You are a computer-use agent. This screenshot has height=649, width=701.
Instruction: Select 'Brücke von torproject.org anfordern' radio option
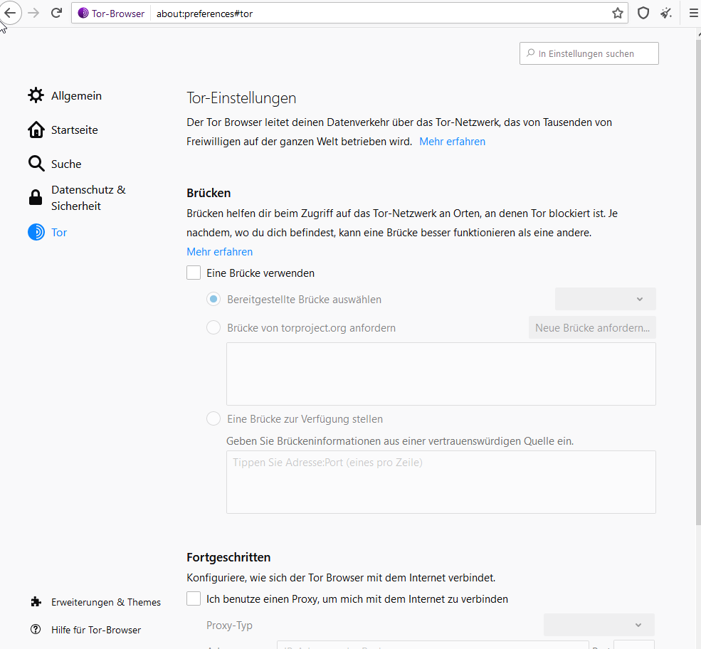coord(214,328)
